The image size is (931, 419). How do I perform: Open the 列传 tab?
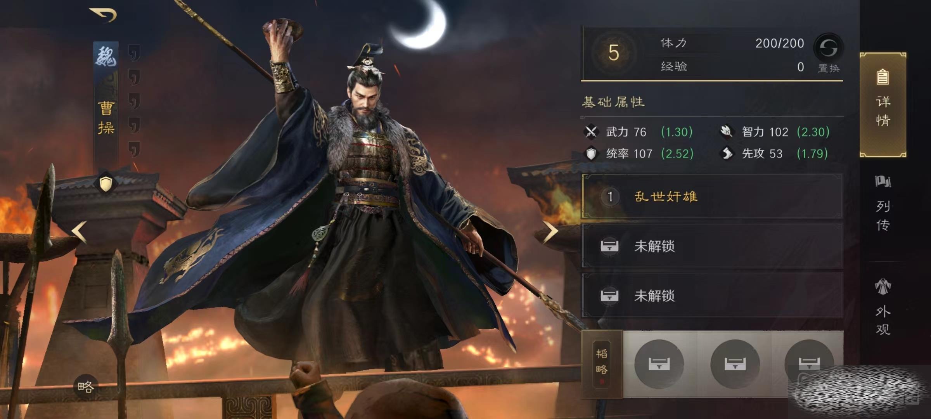[883, 204]
